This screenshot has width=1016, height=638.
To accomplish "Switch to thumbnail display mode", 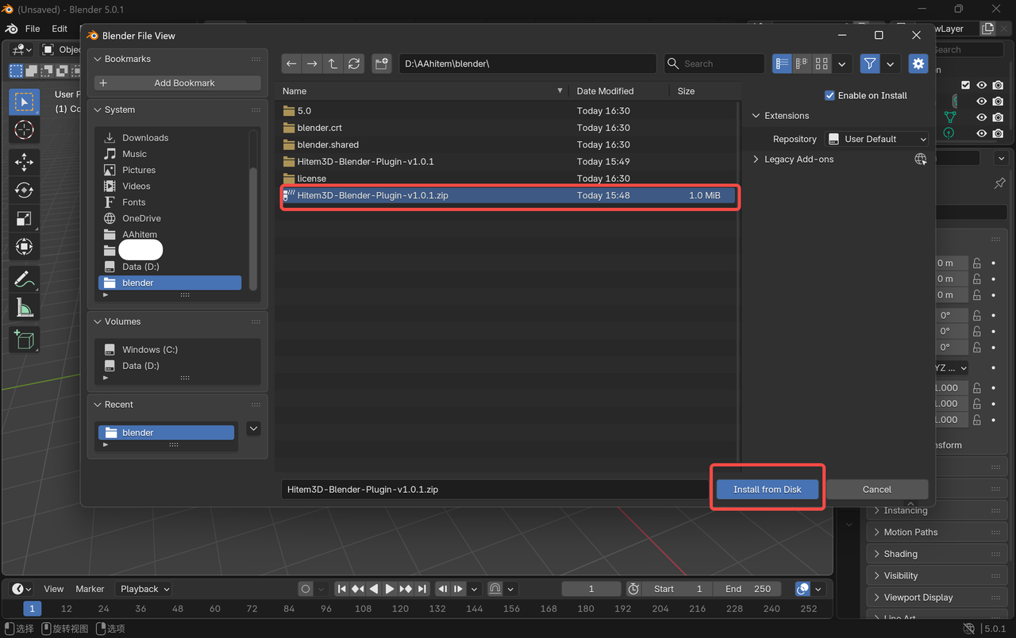I will pyautogui.click(x=821, y=63).
